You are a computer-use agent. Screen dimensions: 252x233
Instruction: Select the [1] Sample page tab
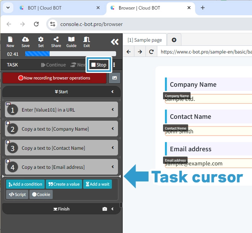tap(145, 40)
